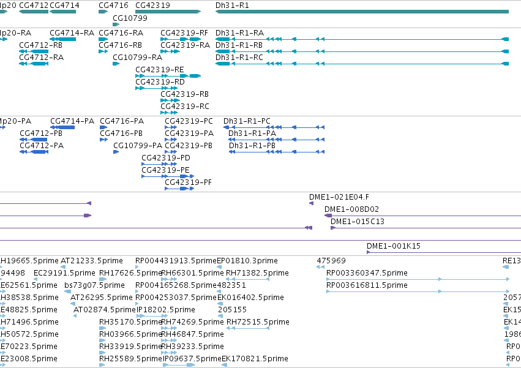Click transcript Dh31-R1-RA
This screenshot has width=521, height=368.
coord(362,39)
